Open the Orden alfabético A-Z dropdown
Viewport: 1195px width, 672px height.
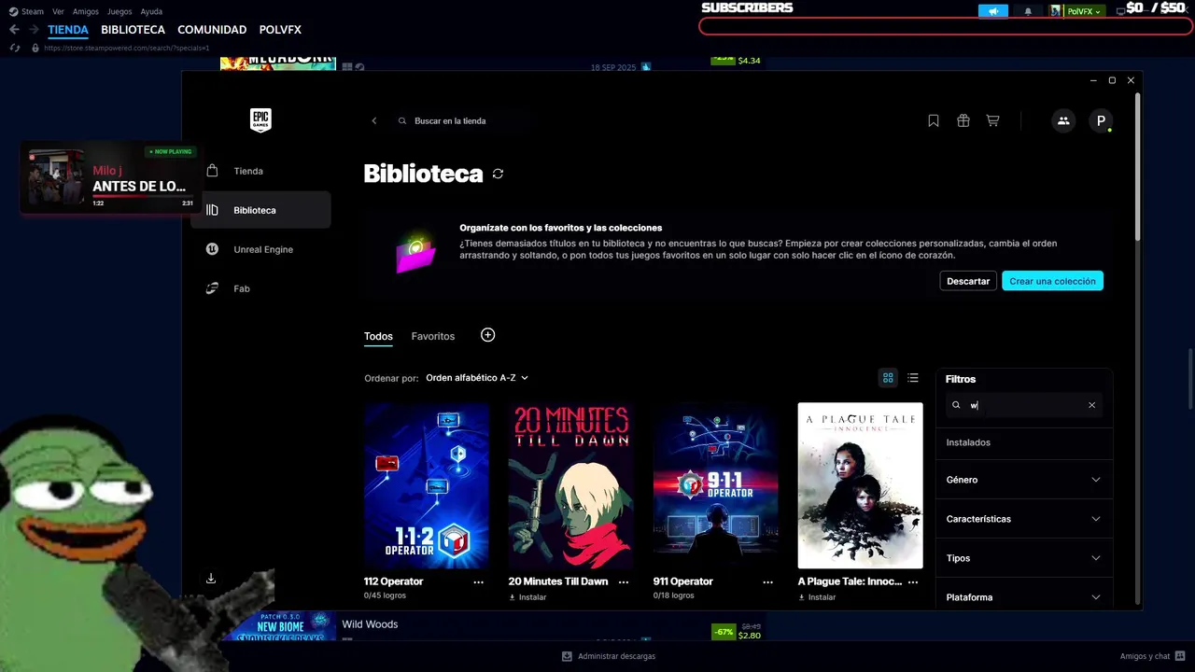[x=477, y=378]
